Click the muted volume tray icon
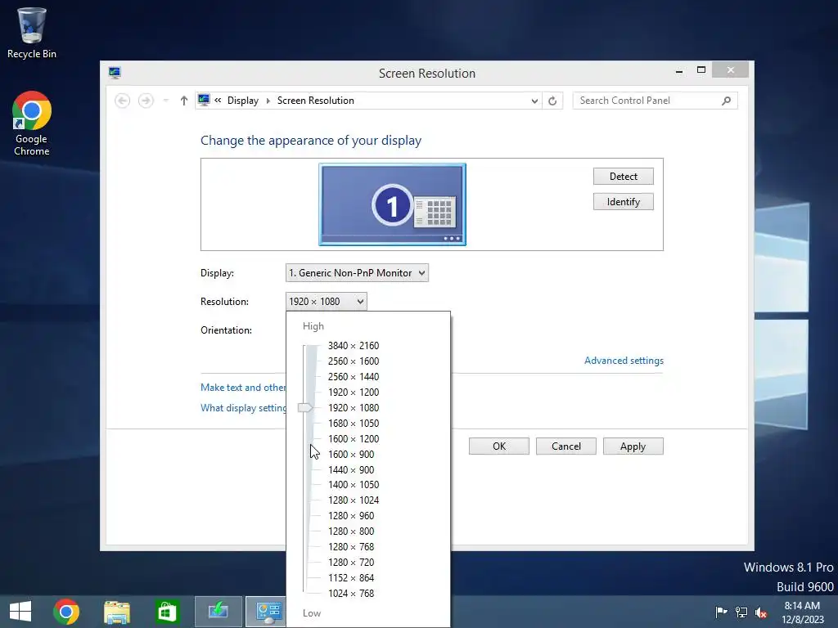Viewport: 838px width, 628px height. [761, 612]
